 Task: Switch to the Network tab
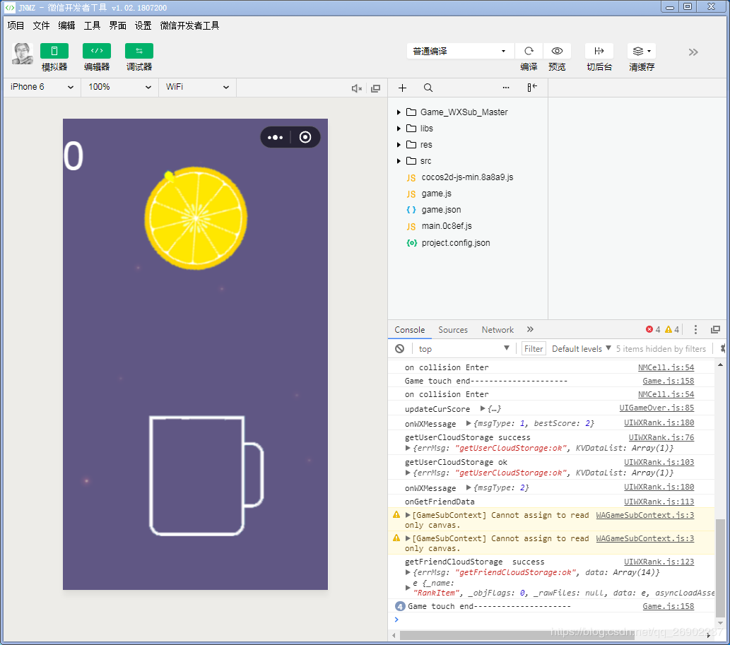click(x=498, y=330)
